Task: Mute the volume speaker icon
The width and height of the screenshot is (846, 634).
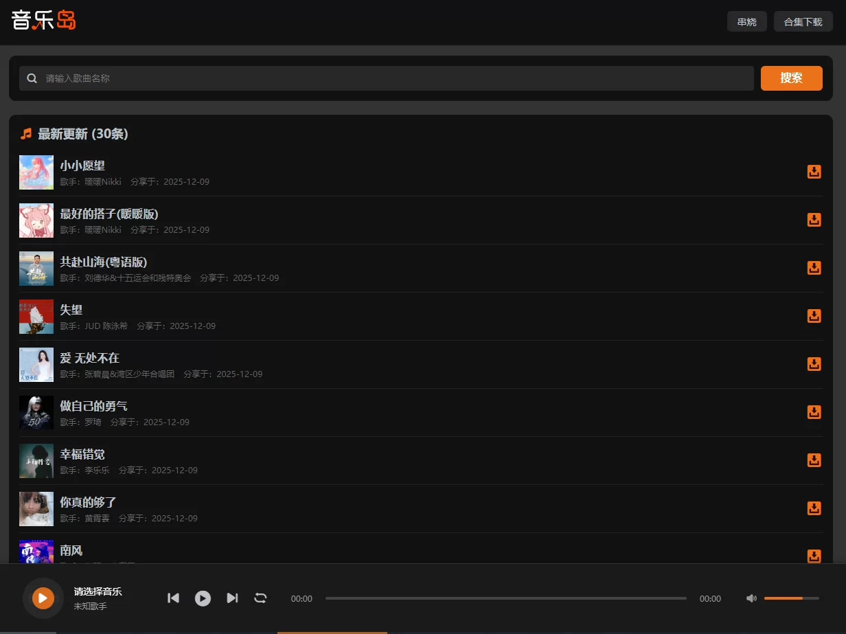Action: click(751, 598)
